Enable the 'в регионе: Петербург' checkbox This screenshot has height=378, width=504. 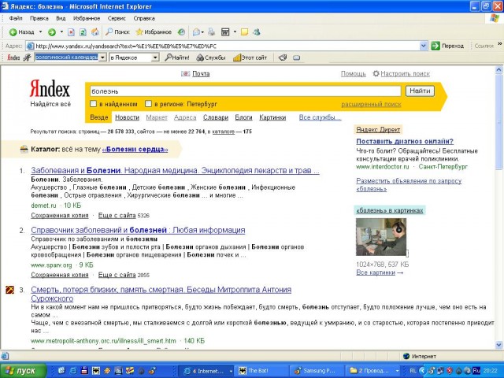148,103
